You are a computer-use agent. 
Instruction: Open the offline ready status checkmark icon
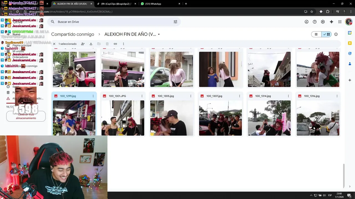pos(306,22)
